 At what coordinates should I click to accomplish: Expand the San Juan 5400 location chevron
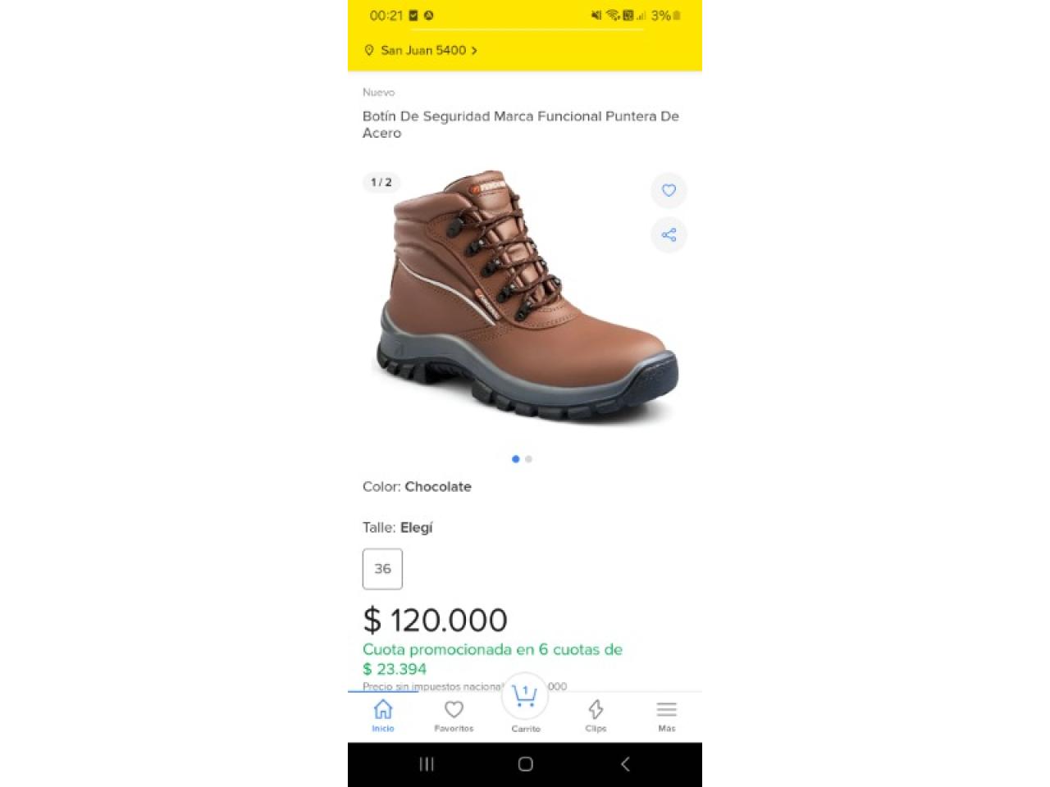(474, 51)
